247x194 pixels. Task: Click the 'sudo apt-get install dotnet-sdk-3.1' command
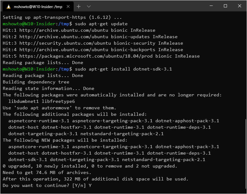click(123, 69)
